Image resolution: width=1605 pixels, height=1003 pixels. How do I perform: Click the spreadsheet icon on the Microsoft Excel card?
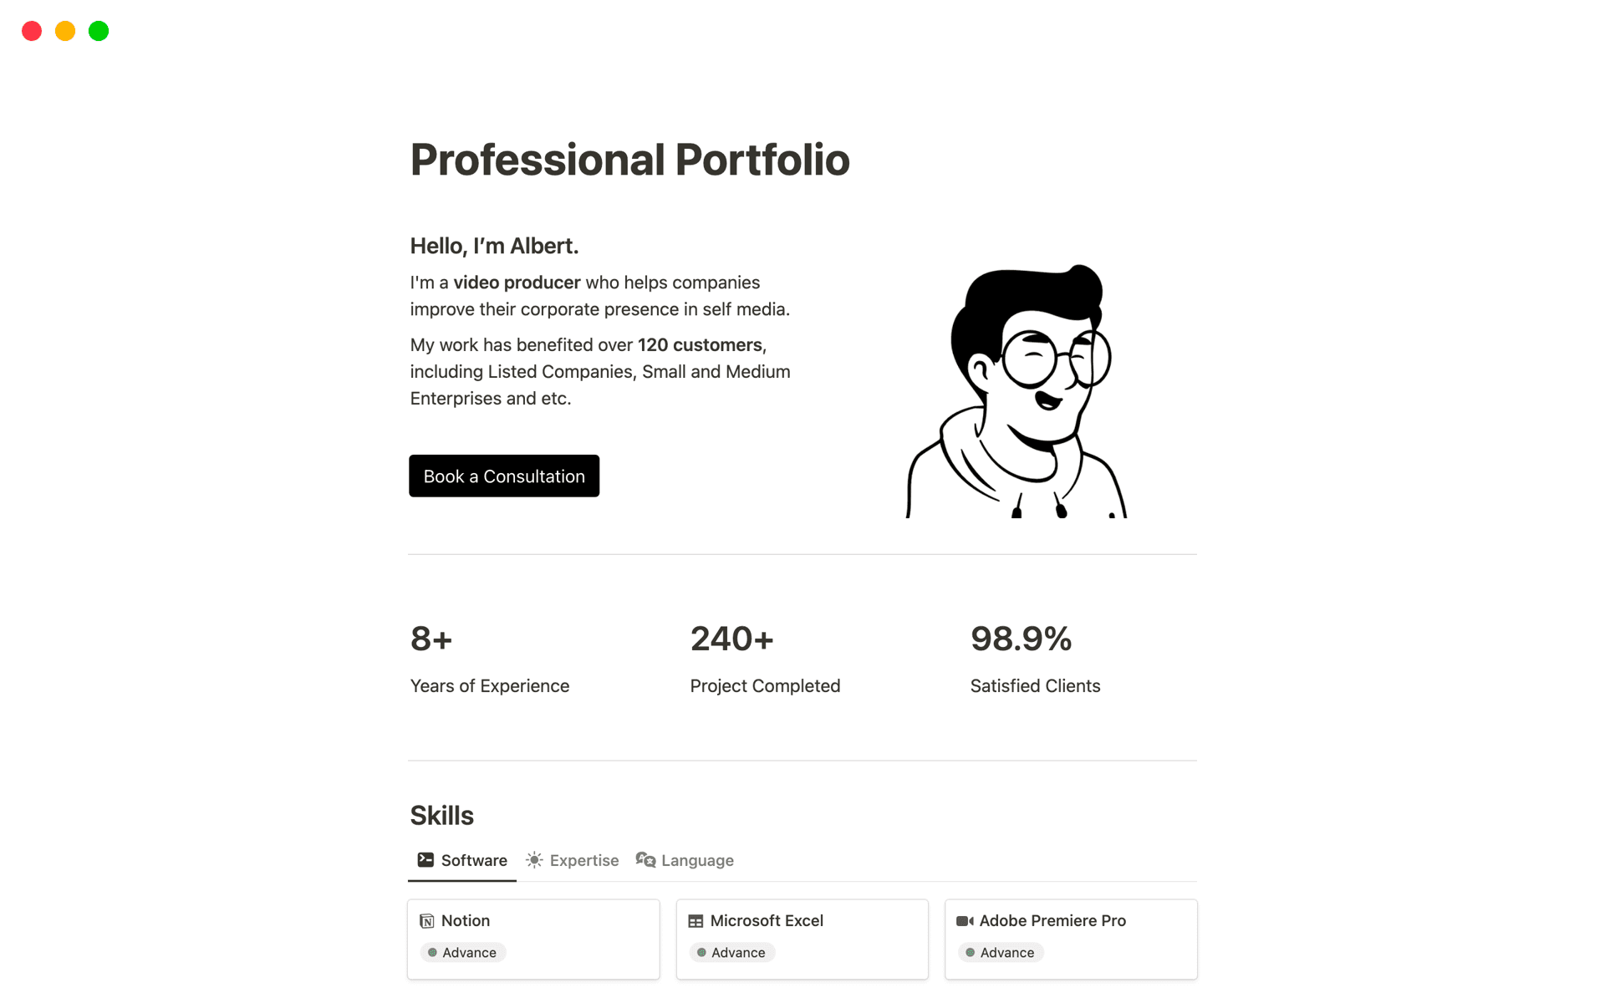click(696, 920)
